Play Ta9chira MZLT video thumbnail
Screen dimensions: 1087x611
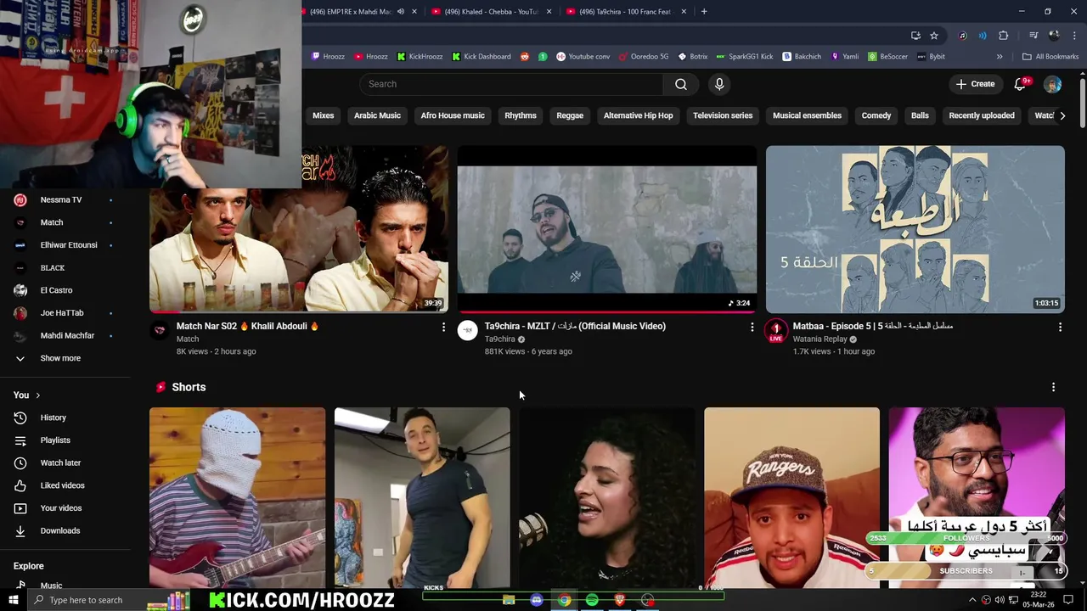[x=606, y=229]
